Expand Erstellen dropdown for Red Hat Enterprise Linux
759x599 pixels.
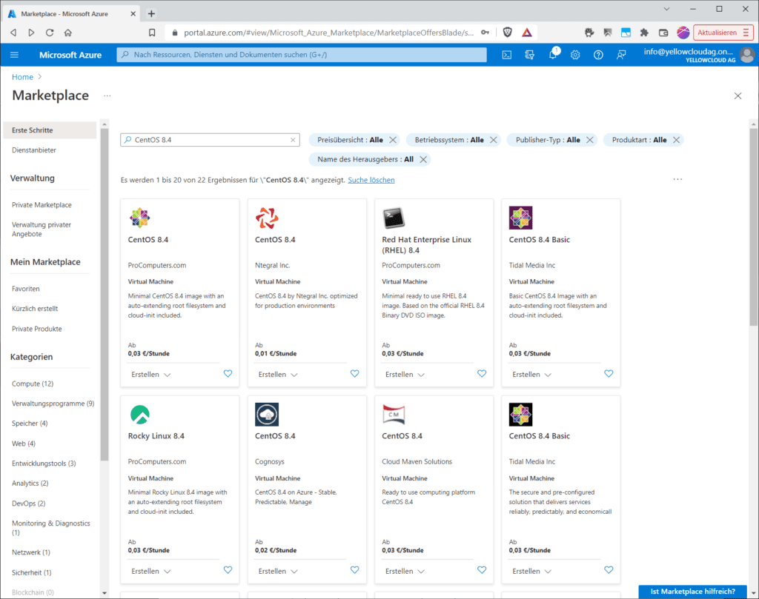pos(405,375)
